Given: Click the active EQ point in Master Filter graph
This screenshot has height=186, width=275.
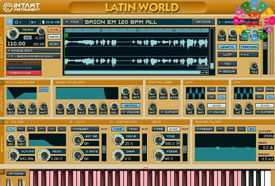Looking at the screenshot, I should 218,148.
